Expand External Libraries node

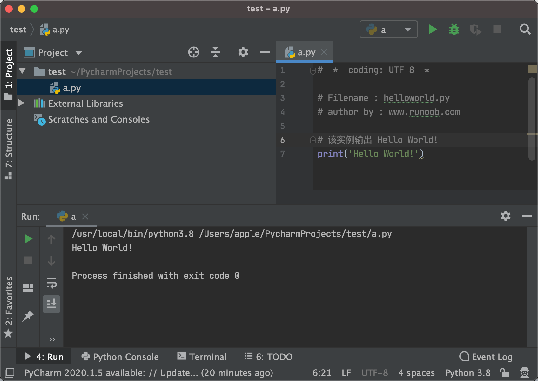[x=21, y=103]
